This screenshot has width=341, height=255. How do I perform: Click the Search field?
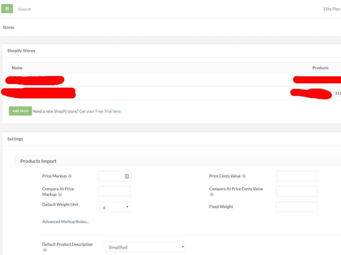pyautogui.click(x=24, y=9)
